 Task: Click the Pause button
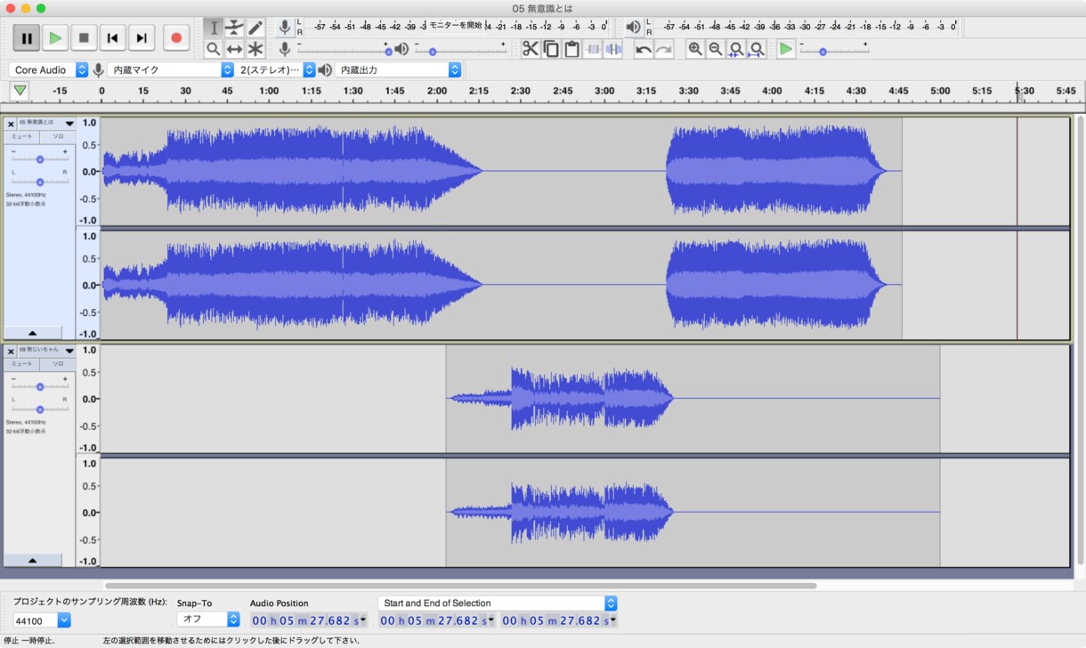[x=26, y=37]
